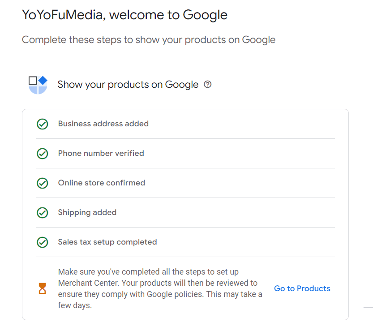The image size is (373, 331).
Task: Select the Business address added row
Action: 103,124
